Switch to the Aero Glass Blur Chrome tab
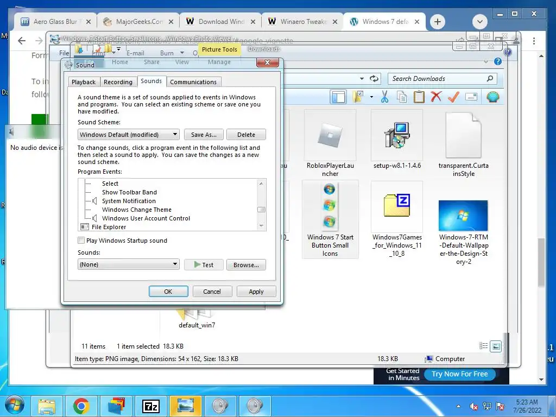Image resolution: width=556 pixels, height=417 pixels. [56, 22]
